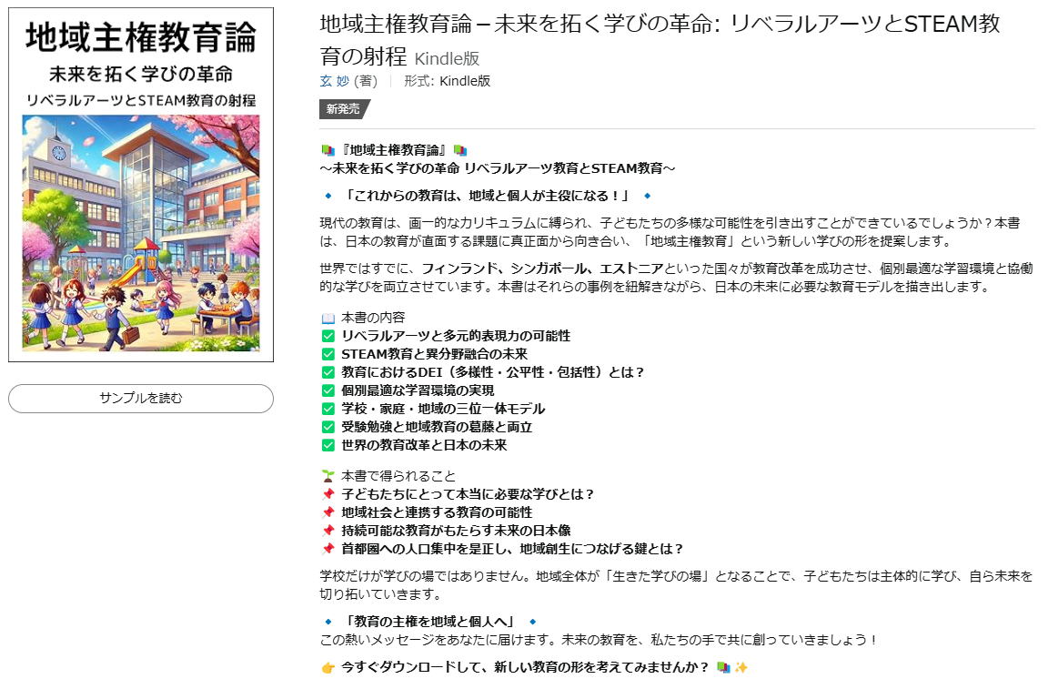Click the sparkle emoji ending the download line

pos(741,667)
